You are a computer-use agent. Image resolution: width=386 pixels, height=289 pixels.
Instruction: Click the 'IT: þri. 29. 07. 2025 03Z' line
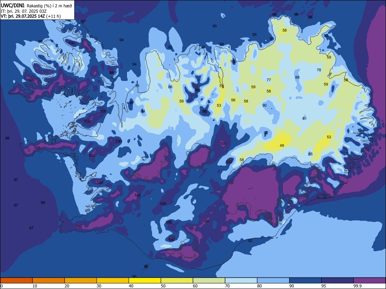pos(24,11)
